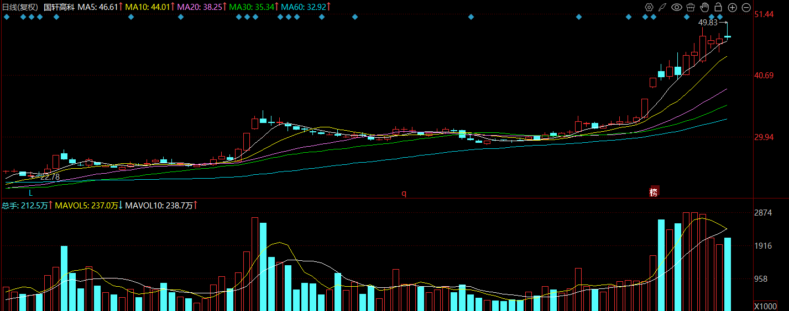789x311 pixels.
Task: Select the MA5: 46.61 indicator label
Action: point(98,7)
